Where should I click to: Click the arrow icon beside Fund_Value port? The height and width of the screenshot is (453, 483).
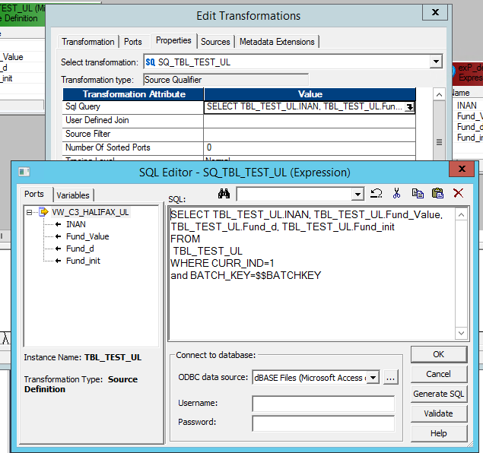(59, 236)
